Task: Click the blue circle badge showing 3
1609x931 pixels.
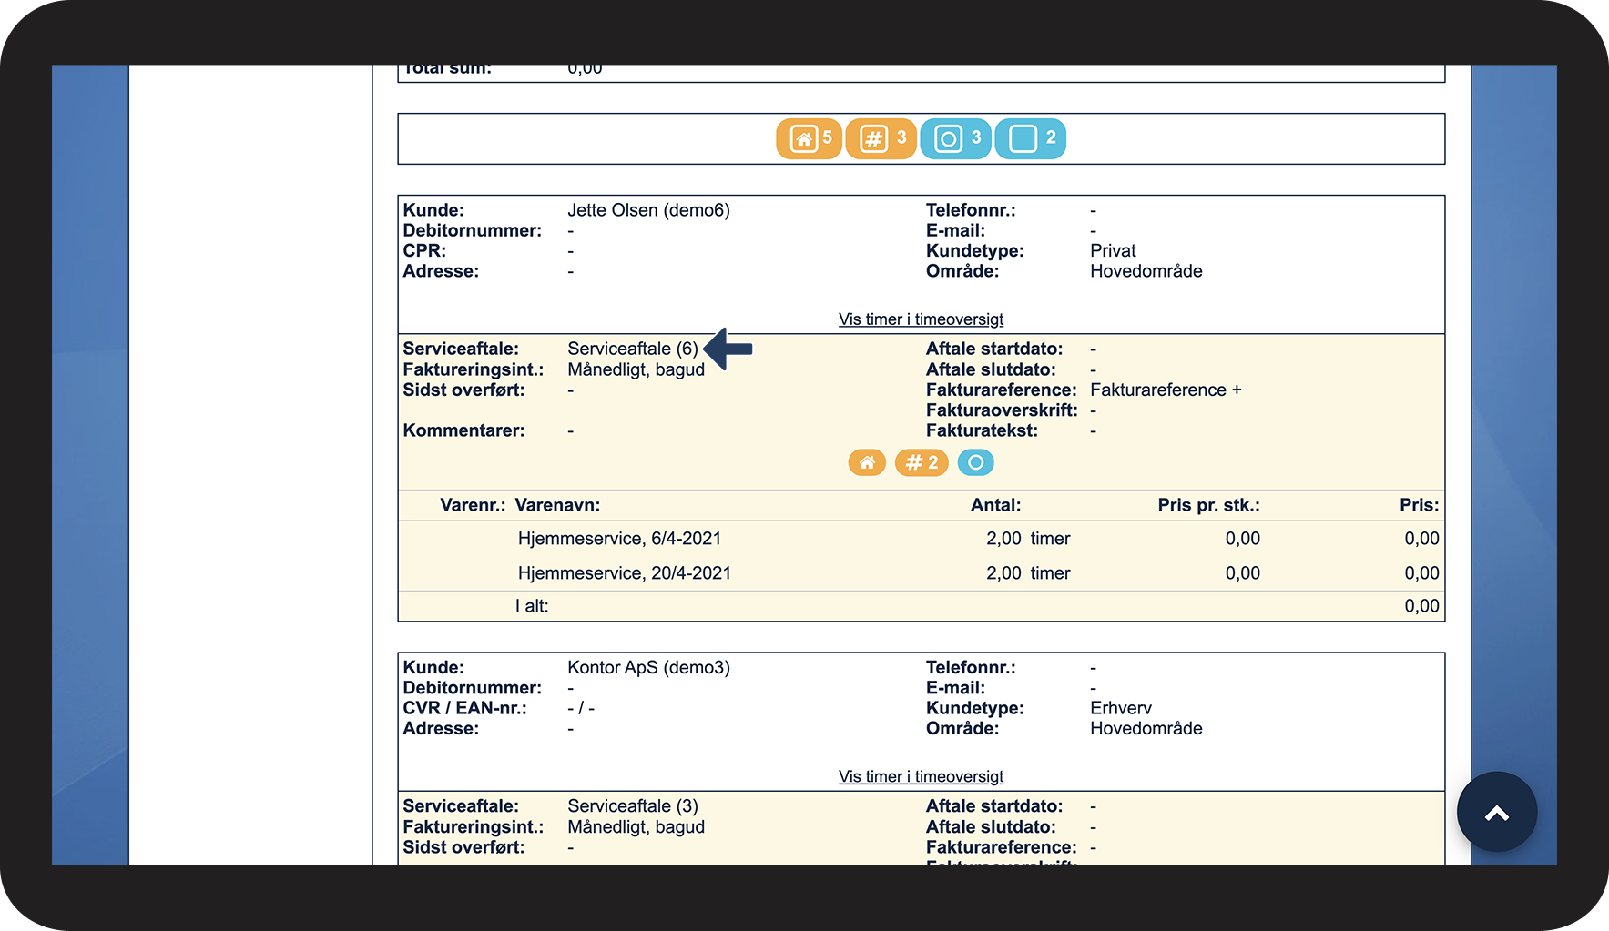Action: tap(955, 138)
